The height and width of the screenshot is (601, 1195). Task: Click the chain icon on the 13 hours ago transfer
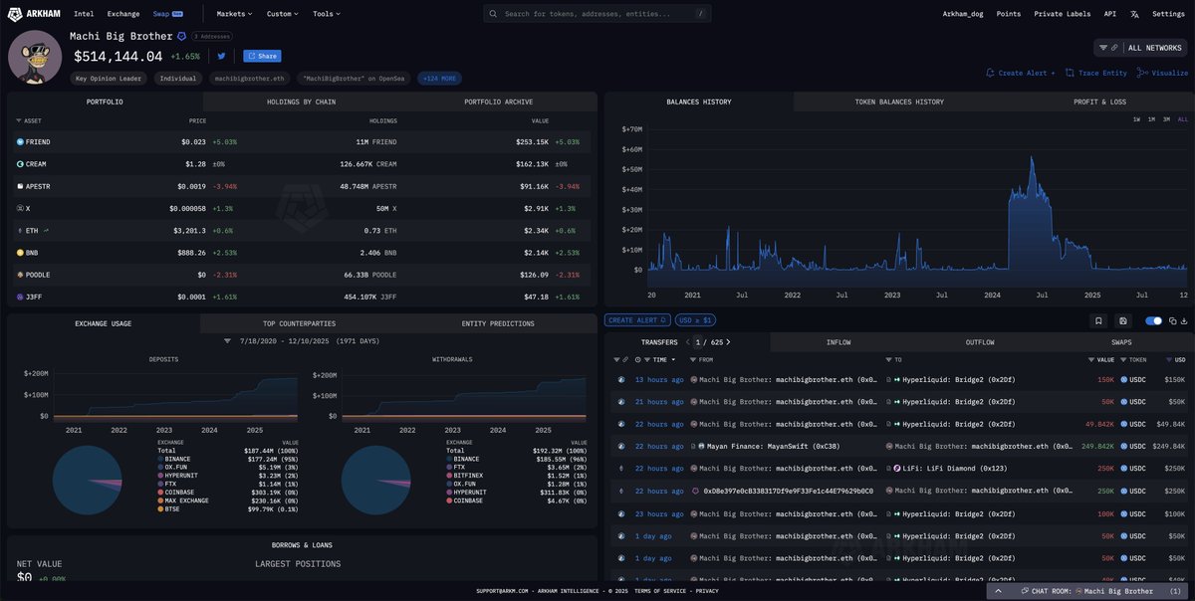(x=622, y=379)
